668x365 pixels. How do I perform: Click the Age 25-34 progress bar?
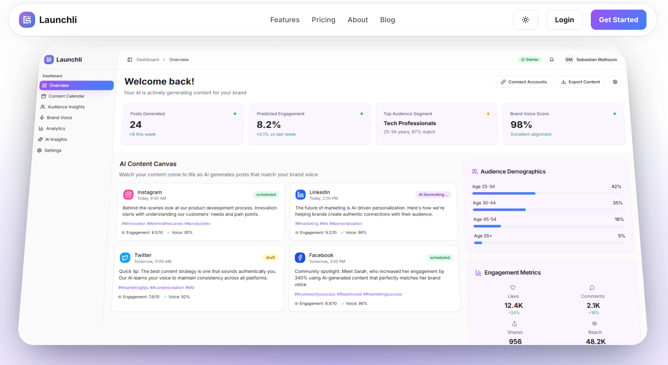pos(547,193)
